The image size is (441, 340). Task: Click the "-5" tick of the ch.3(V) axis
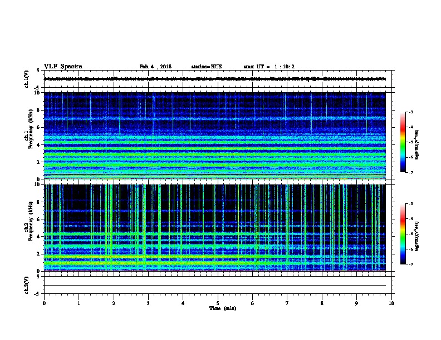(37, 294)
